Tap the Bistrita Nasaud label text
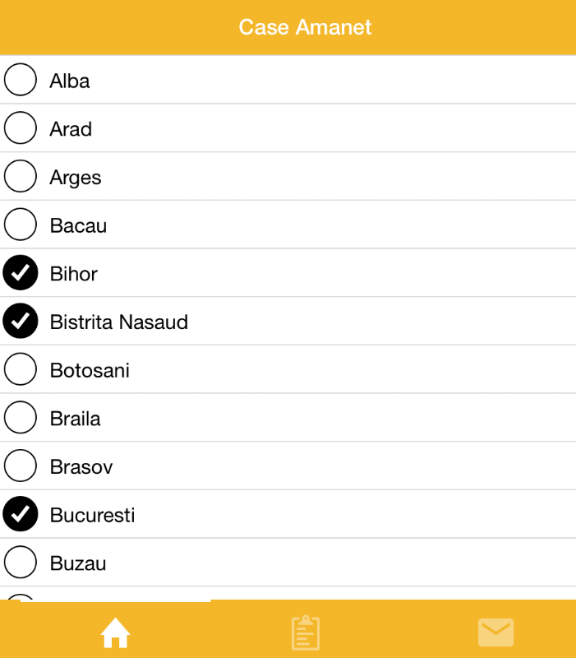The width and height of the screenshot is (576, 658). click(x=119, y=322)
